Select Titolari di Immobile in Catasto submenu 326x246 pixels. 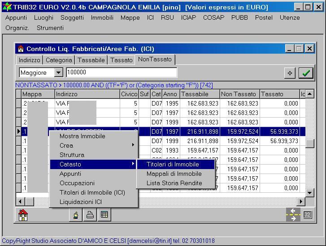tap(173, 164)
